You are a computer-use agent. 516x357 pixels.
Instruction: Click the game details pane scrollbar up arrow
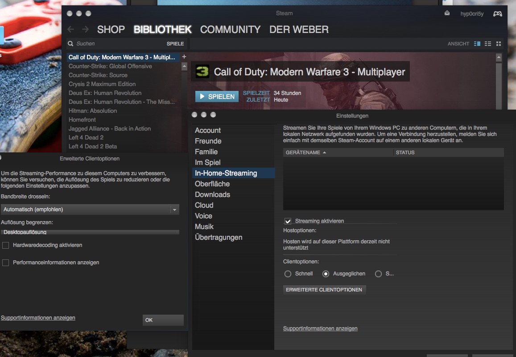[499, 57]
